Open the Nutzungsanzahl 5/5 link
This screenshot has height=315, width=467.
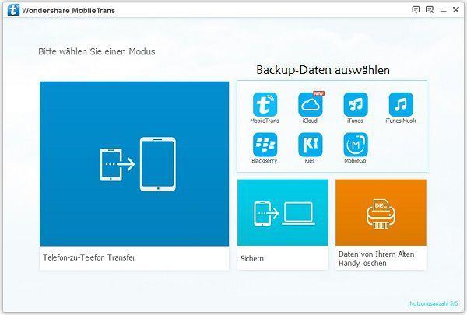point(434,303)
